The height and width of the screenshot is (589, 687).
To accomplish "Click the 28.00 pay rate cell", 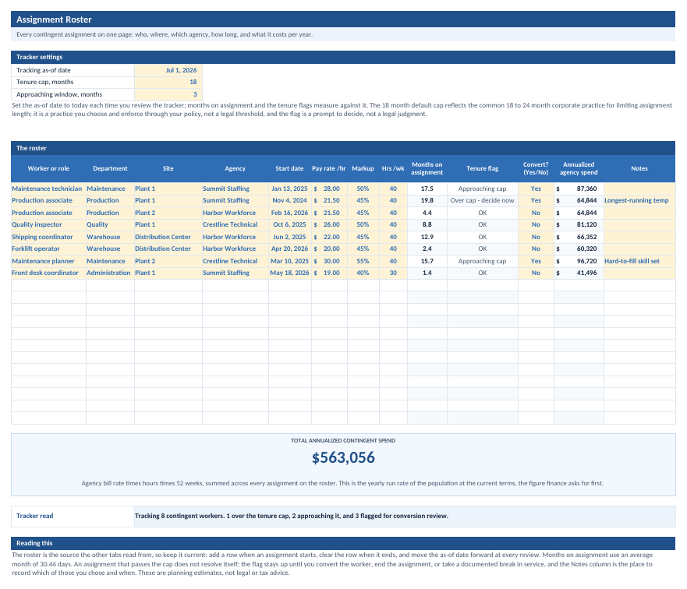I will [x=329, y=189].
